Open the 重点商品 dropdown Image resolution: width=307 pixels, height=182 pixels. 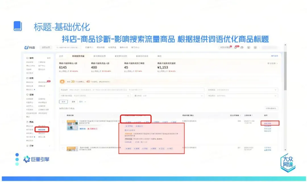tap(168, 96)
